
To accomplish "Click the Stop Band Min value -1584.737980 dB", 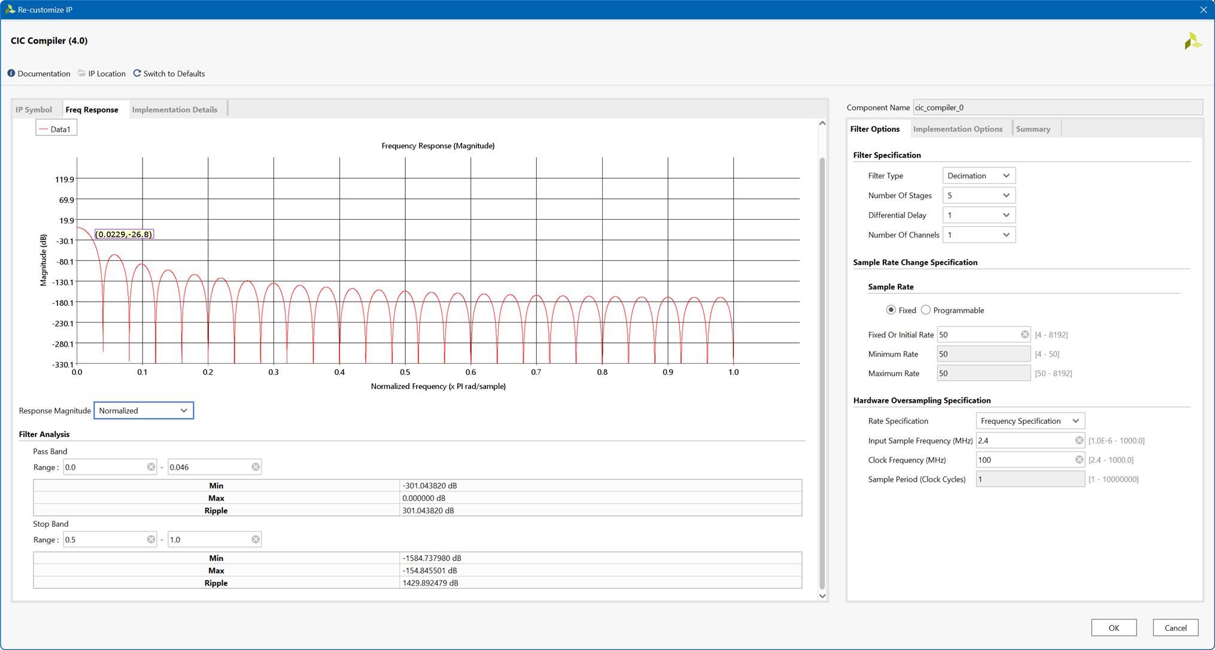I will [x=432, y=558].
